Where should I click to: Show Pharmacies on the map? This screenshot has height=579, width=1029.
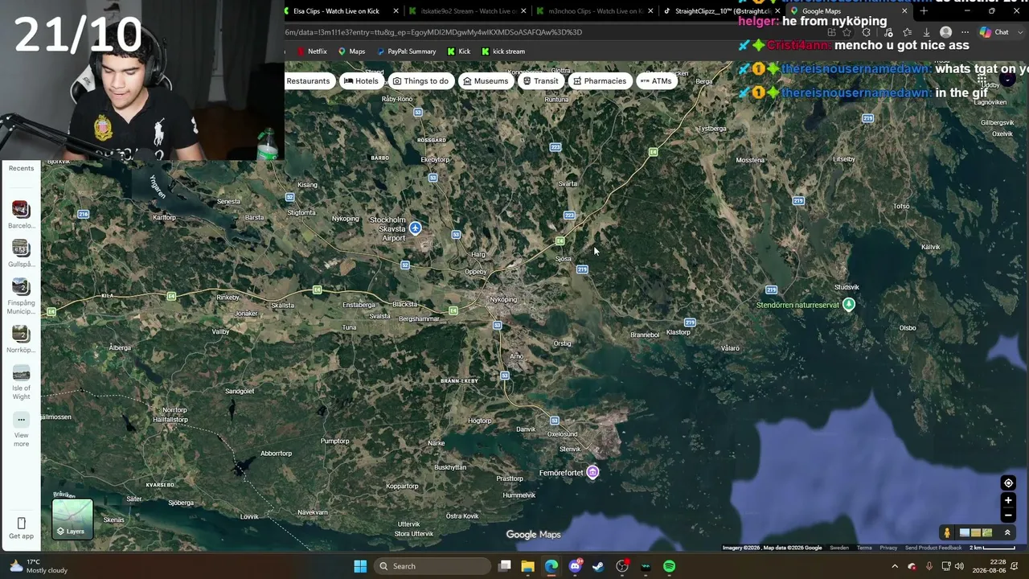600,81
